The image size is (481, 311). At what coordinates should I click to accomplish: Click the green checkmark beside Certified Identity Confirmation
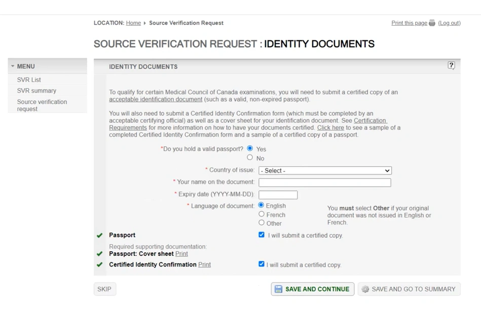pos(99,265)
